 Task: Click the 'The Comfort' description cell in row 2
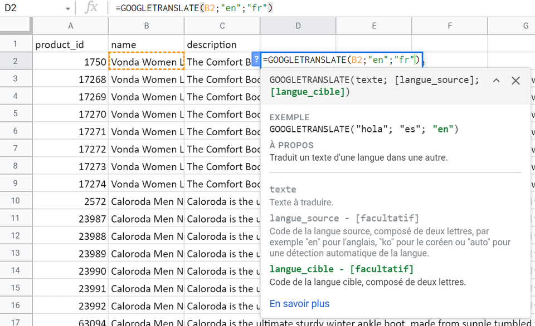click(218, 61)
